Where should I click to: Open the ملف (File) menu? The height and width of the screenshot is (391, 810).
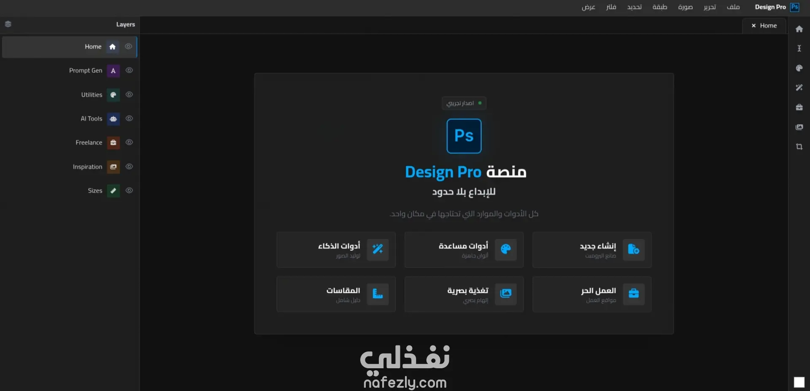click(733, 7)
